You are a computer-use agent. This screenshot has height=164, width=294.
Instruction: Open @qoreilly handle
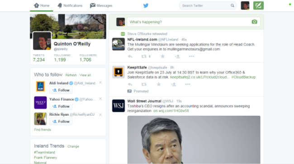tap(61, 49)
